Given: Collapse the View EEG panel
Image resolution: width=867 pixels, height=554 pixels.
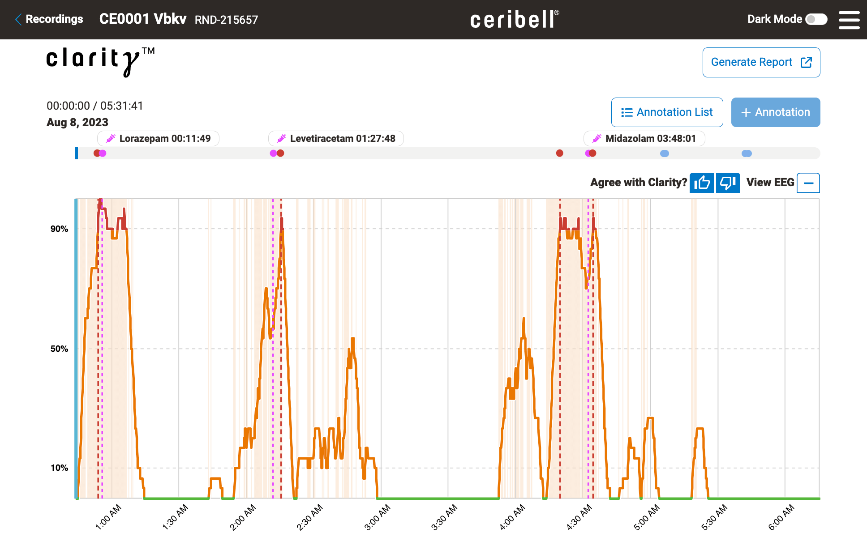Looking at the screenshot, I should point(808,183).
